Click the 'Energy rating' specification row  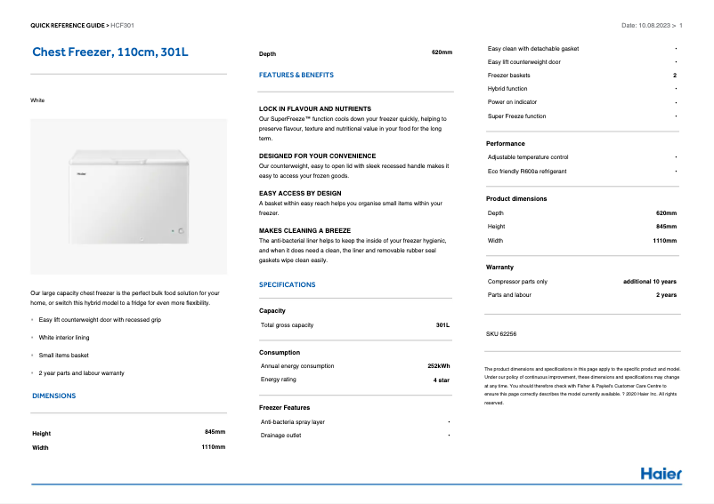coord(278,380)
